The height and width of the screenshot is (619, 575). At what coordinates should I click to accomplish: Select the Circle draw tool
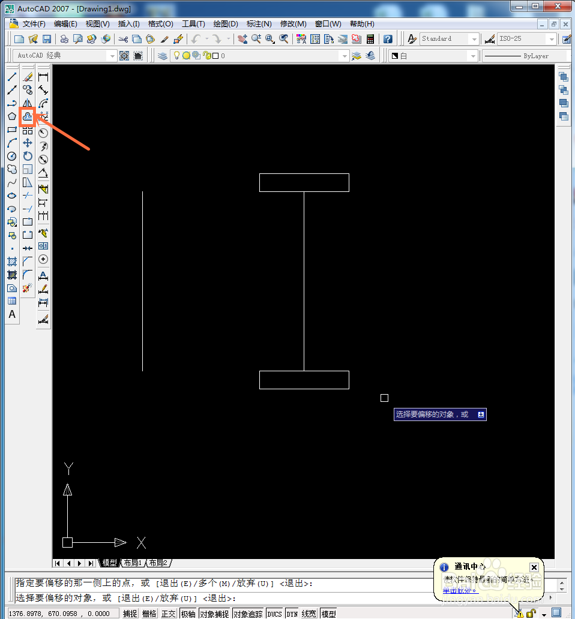pos(12,156)
